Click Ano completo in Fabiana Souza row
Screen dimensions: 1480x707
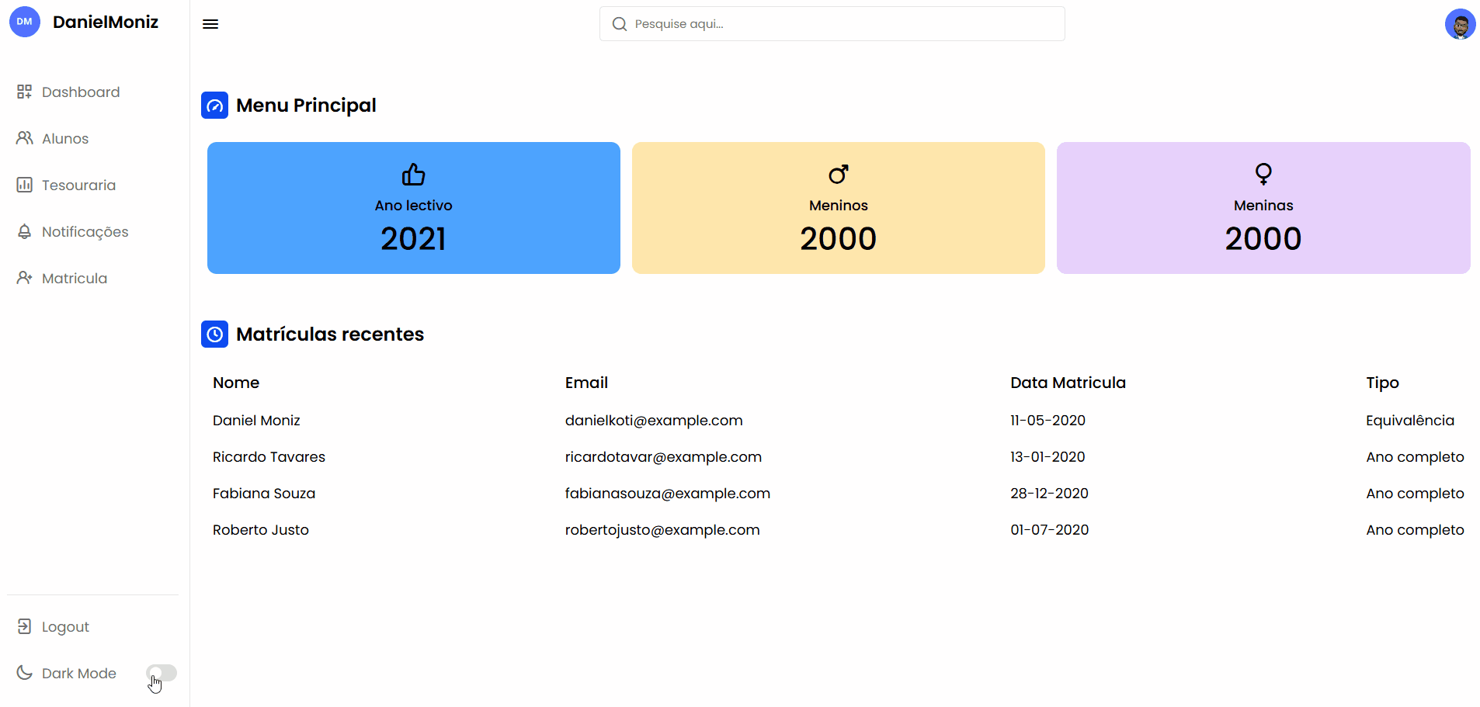1415,493
